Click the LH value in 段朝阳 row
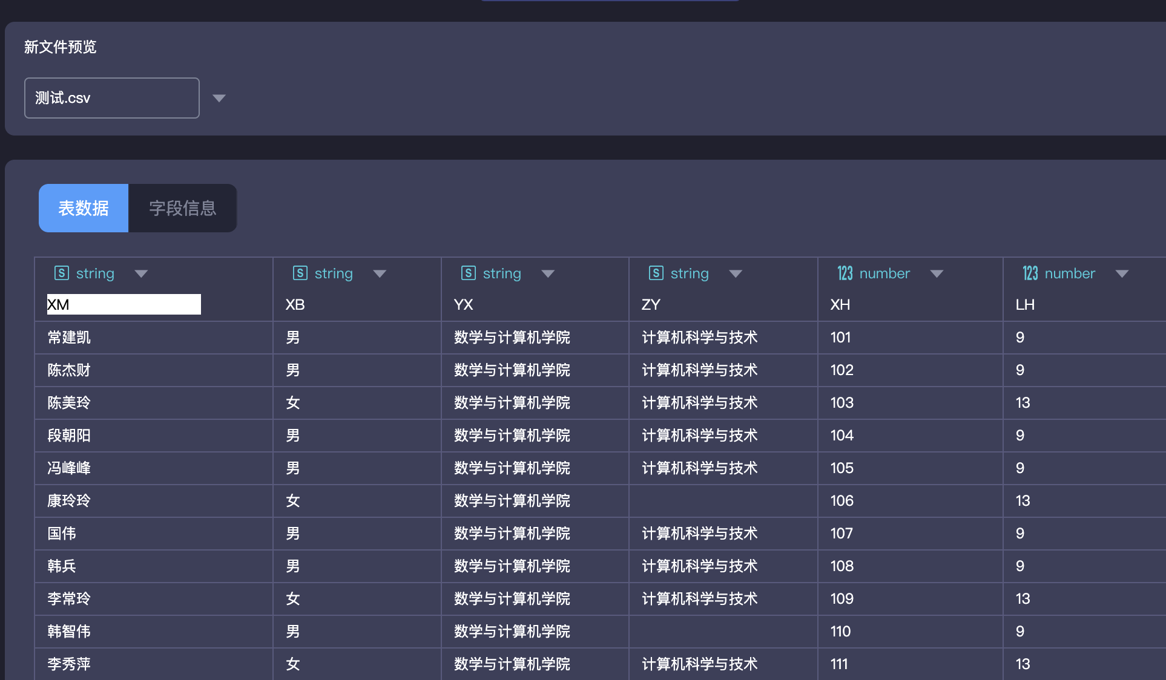The height and width of the screenshot is (680, 1166). pyautogui.click(x=1020, y=436)
